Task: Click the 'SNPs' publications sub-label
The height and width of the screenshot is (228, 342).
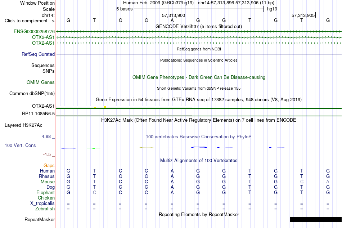Action: coord(49,71)
